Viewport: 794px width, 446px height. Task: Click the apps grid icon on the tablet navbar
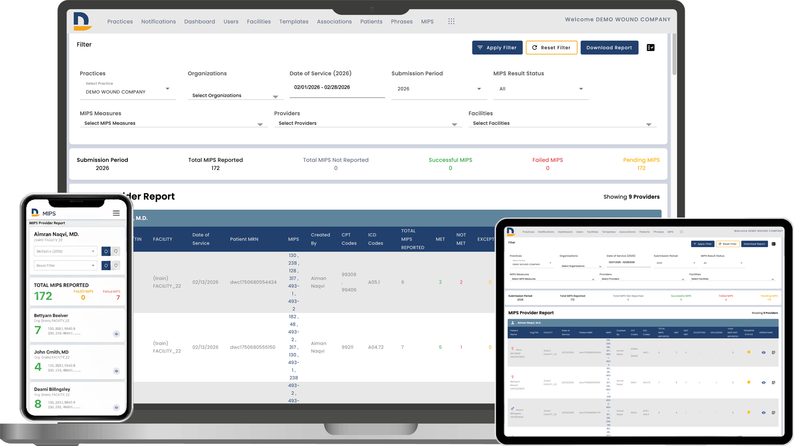pos(682,232)
